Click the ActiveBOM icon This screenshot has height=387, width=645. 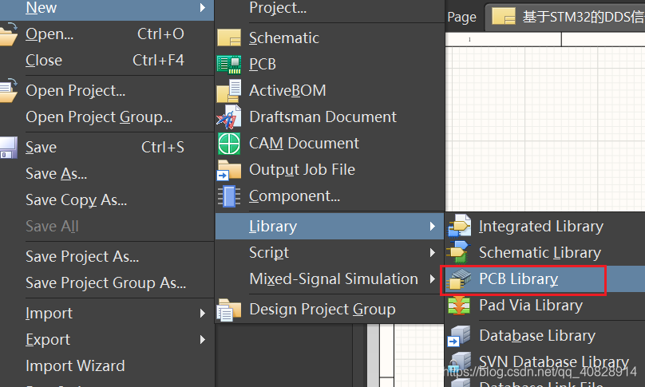click(x=229, y=91)
